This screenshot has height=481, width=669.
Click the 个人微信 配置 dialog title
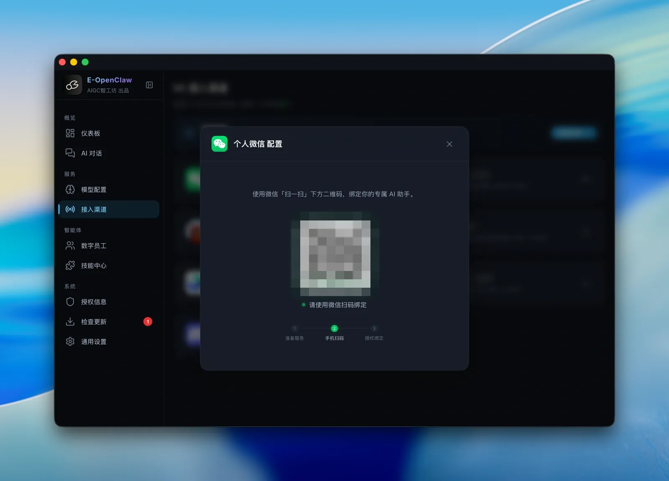[258, 144]
